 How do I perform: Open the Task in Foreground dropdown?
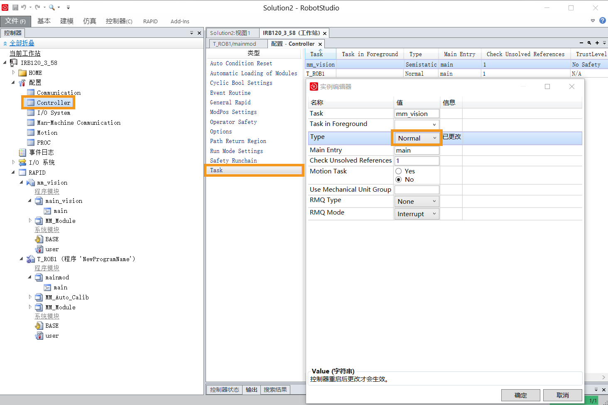[417, 124]
